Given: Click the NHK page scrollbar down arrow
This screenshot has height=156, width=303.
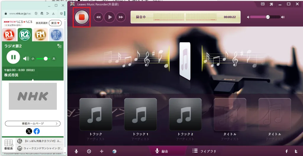Looking at the screenshot, I should tap(65, 154).
